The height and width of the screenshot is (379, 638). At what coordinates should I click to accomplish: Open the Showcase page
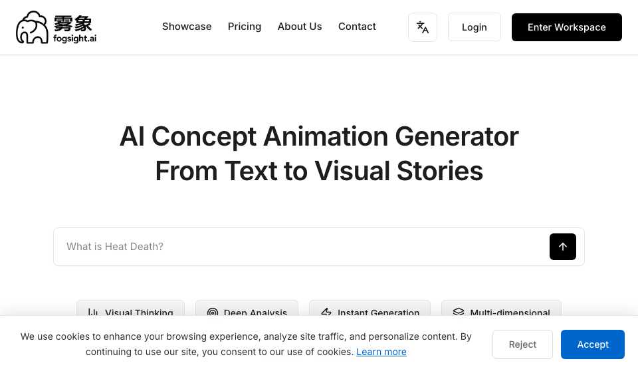187,27
